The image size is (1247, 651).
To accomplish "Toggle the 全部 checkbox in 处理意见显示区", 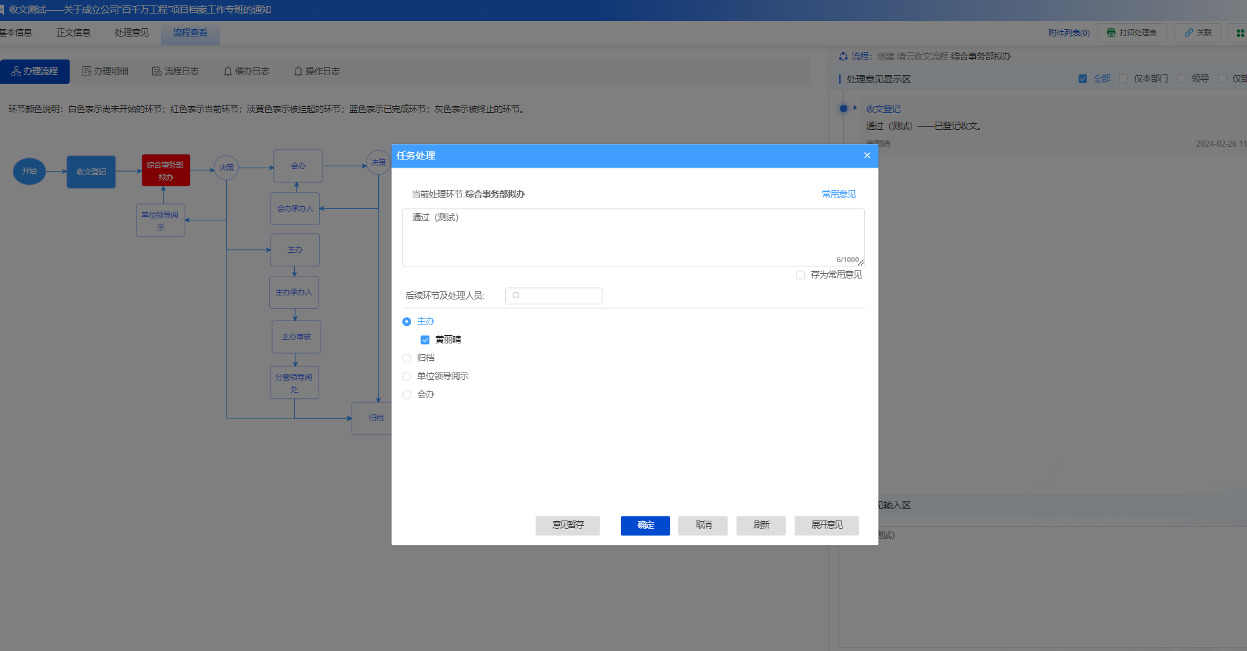I will 1083,79.
